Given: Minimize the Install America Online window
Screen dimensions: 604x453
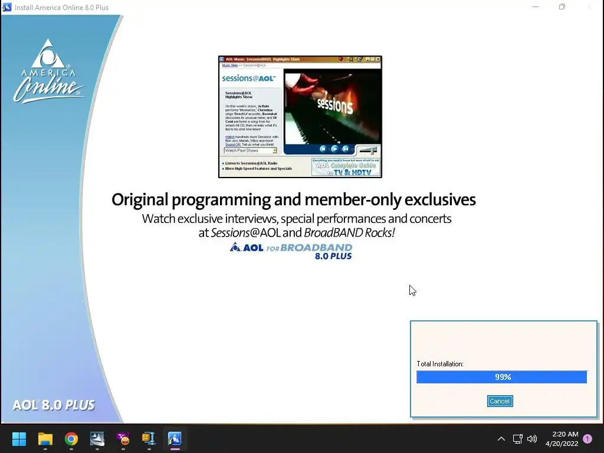Looking at the screenshot, I should point(536,7).
